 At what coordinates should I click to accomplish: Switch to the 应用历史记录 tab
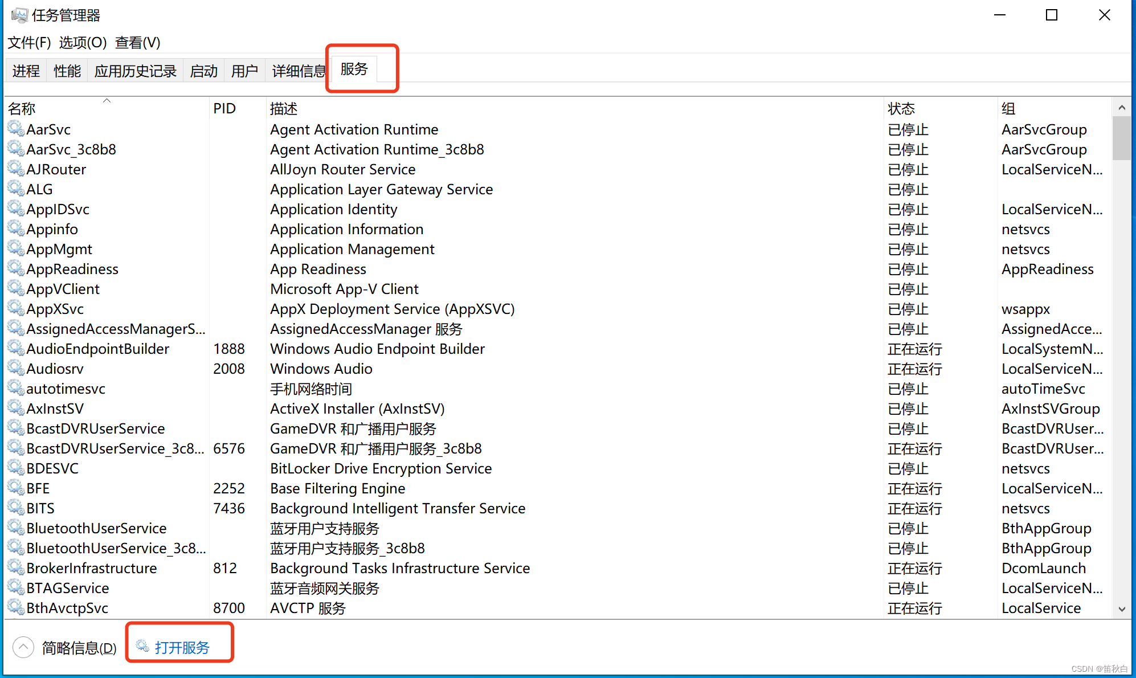coord(136,71)
